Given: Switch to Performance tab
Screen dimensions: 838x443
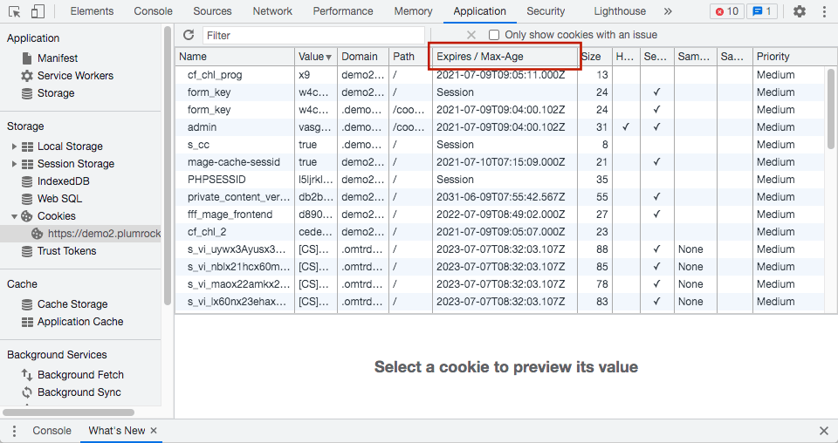Looking at the screenshot, I should (343, 11).
